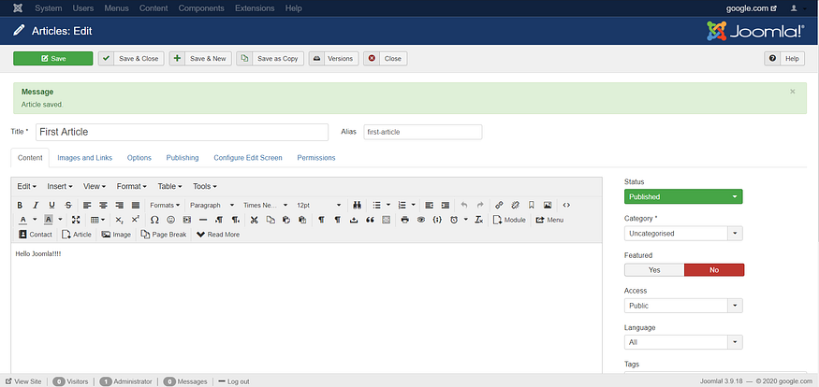Image resolution: width=819 pixels, height=387 pixels.
Task: Center align the text
Action: 103,205
